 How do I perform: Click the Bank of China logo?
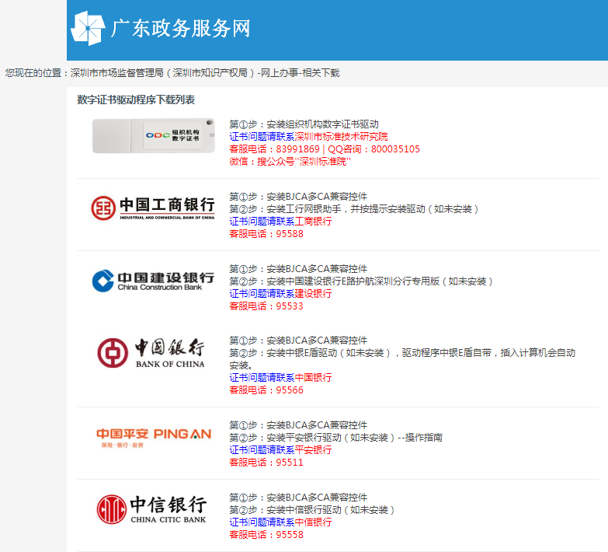pyautogui.click(x=153, y=352)
